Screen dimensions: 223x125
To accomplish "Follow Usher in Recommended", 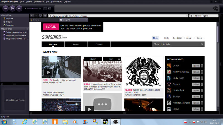I will pos(196,66).
